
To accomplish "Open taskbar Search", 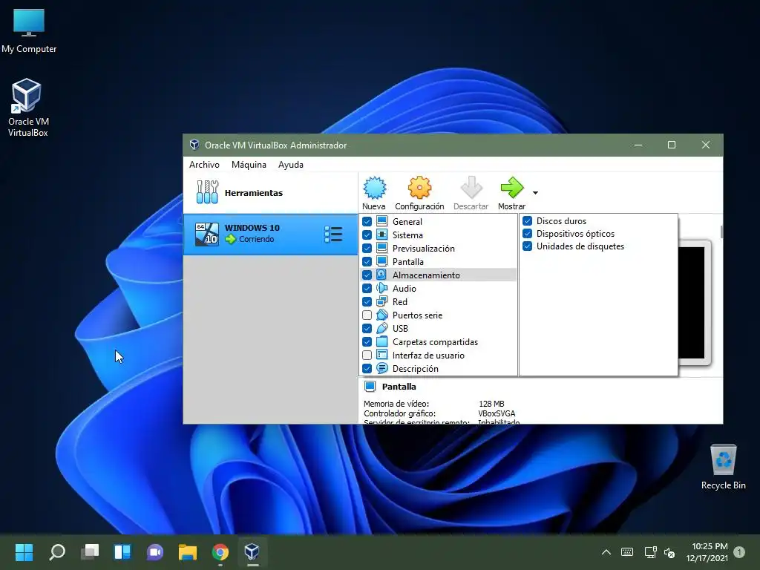I will point(57,551).
